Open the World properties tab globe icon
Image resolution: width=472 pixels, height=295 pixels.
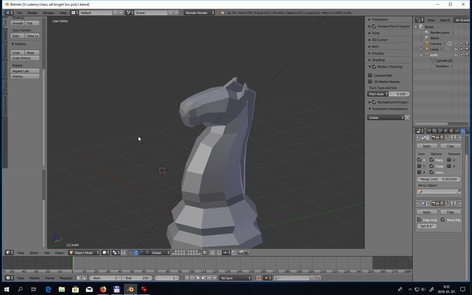(x=446, y=131)
